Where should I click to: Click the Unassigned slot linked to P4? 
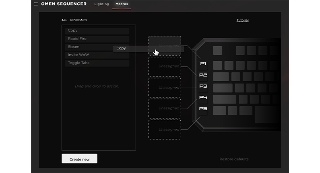[x=165, y=109]
